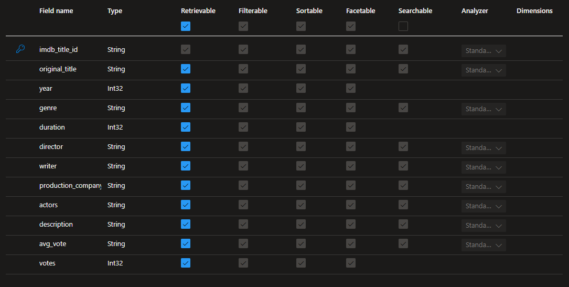Uncheck Retrievable for duration field
Screen dimensions: 569x287
(186, 127)
